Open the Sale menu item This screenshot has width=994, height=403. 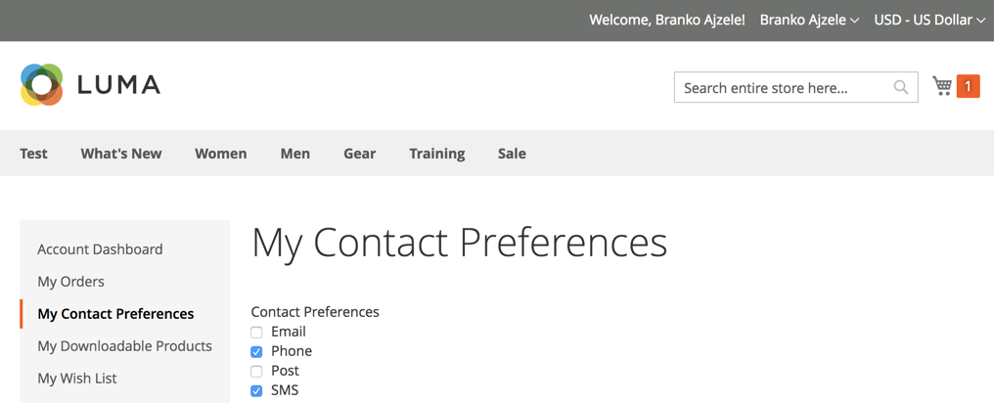[x=512, y=154]
